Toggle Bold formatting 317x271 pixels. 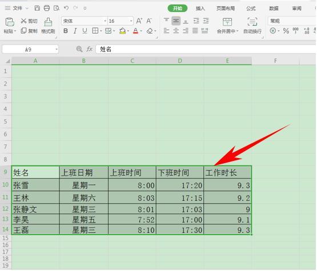pyautogui.click(x=66, y=31)
